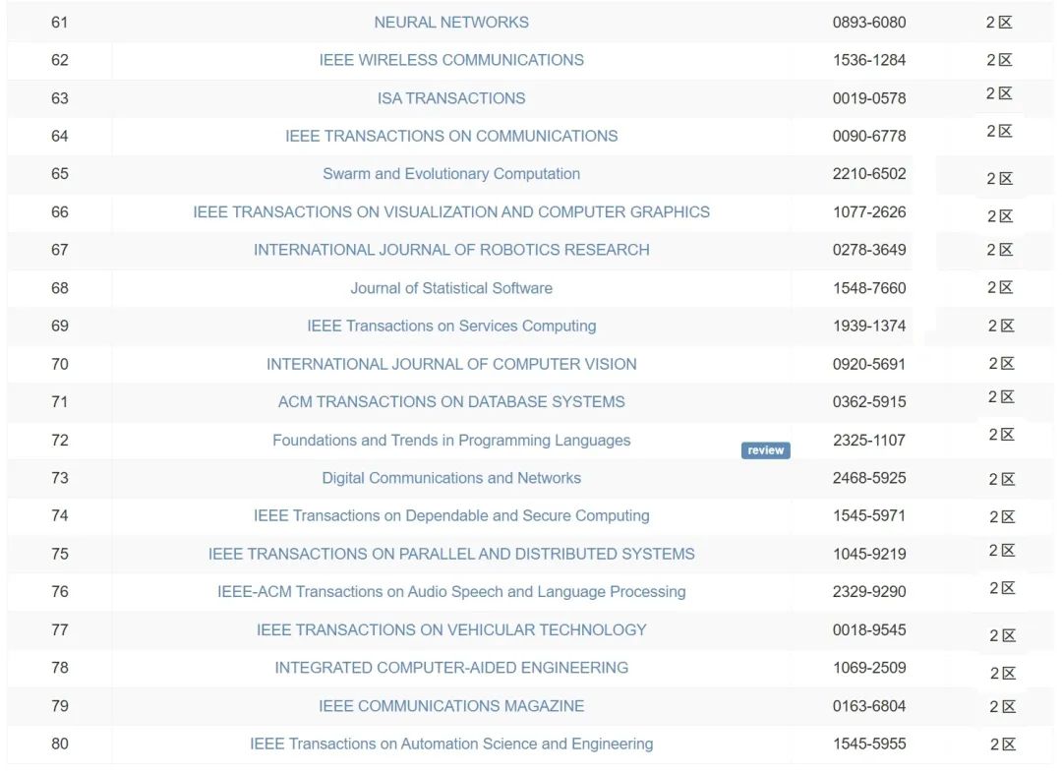The image size is (1062, 774).
Task: Click the 2区 zone for NEURAL NETWORKS
Action: [999, 23]
